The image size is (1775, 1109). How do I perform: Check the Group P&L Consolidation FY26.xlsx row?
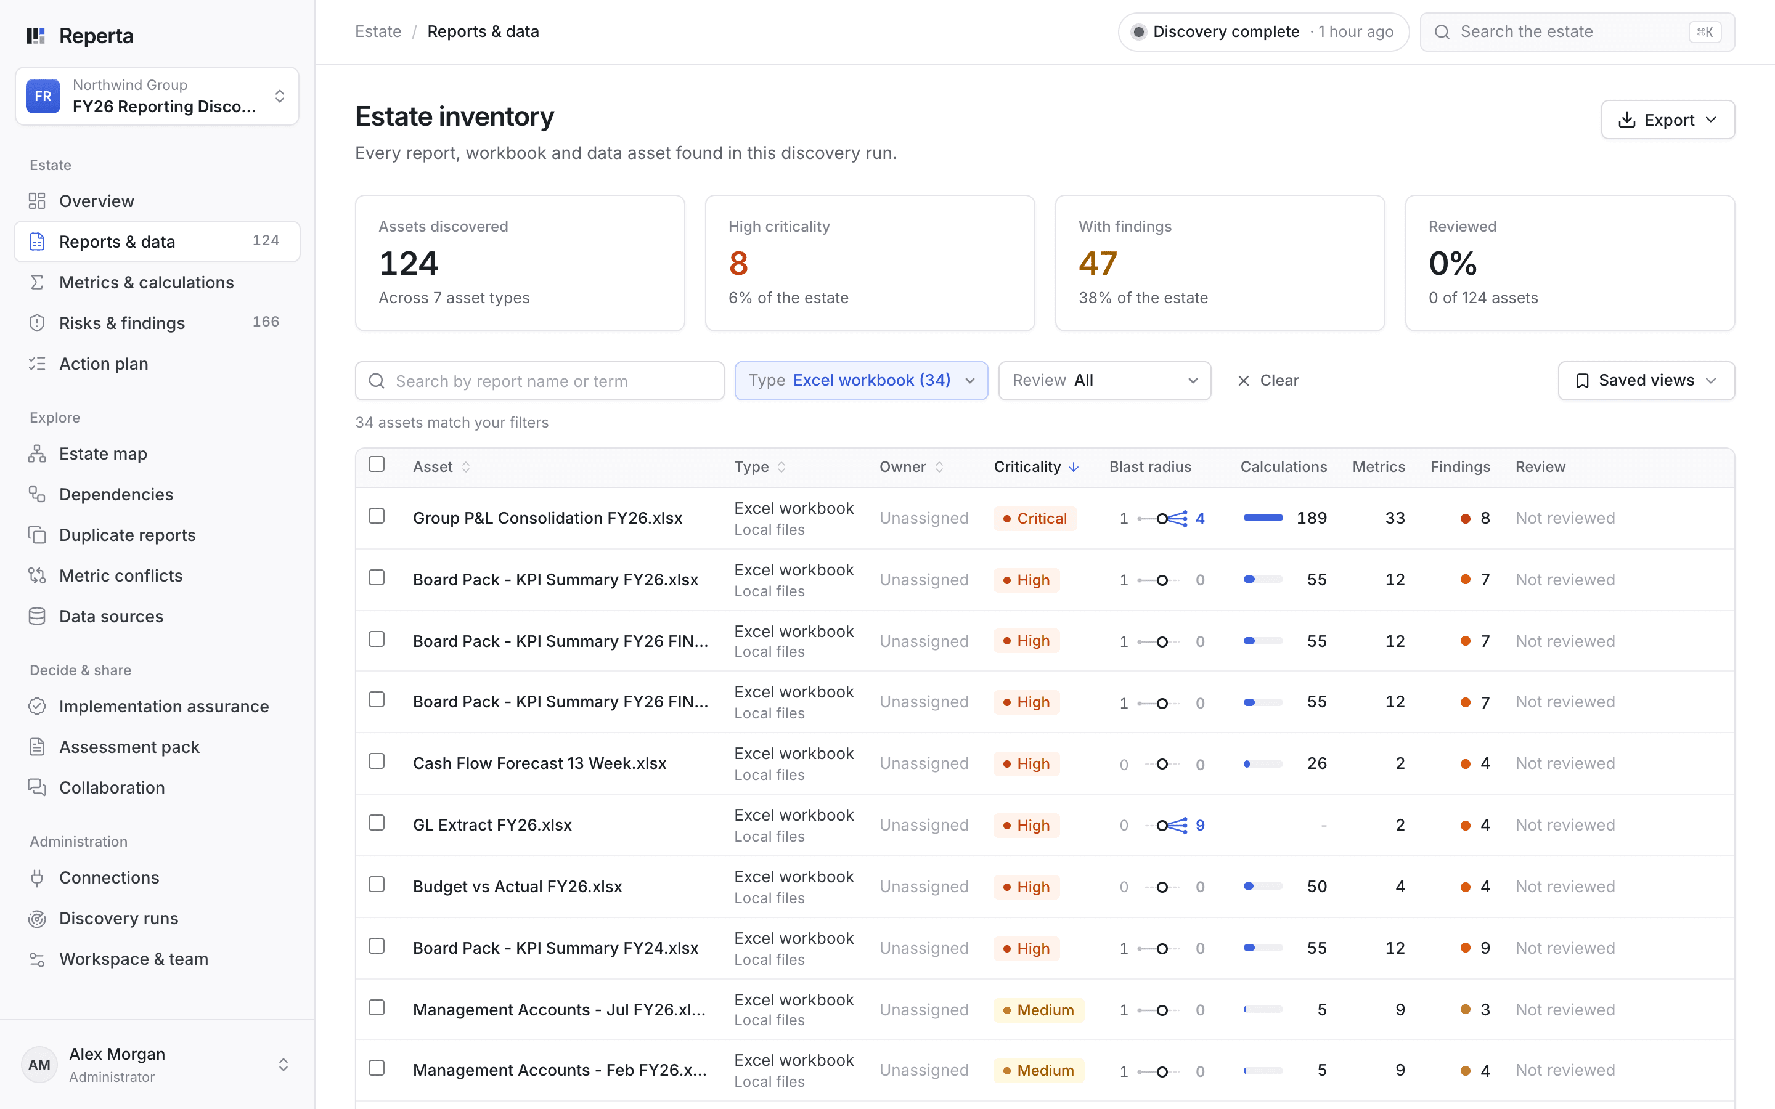[x=377, y=516]
